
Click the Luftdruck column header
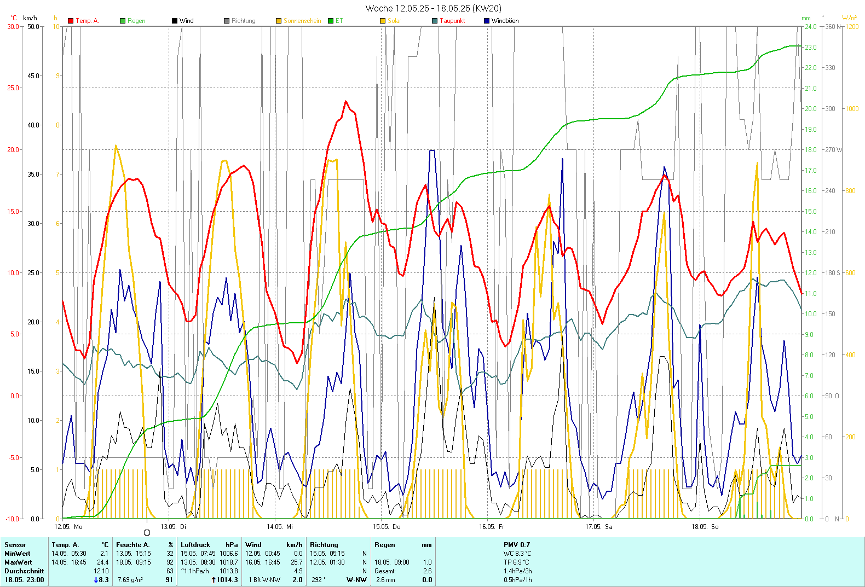point(195,545)
